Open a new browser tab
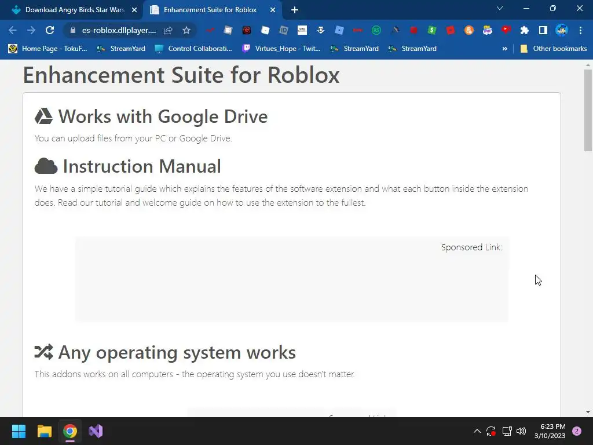 click(295, 10)
